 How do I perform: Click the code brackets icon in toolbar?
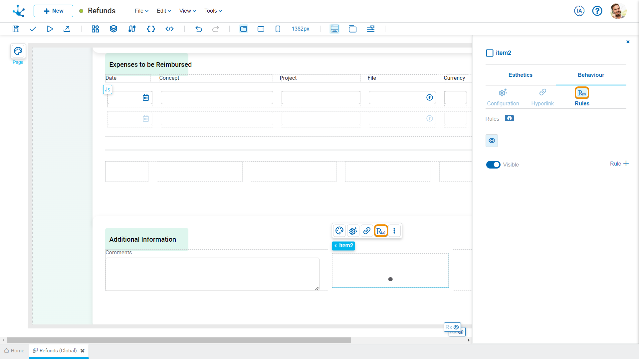pyautogui.click(x=170, y=29)
